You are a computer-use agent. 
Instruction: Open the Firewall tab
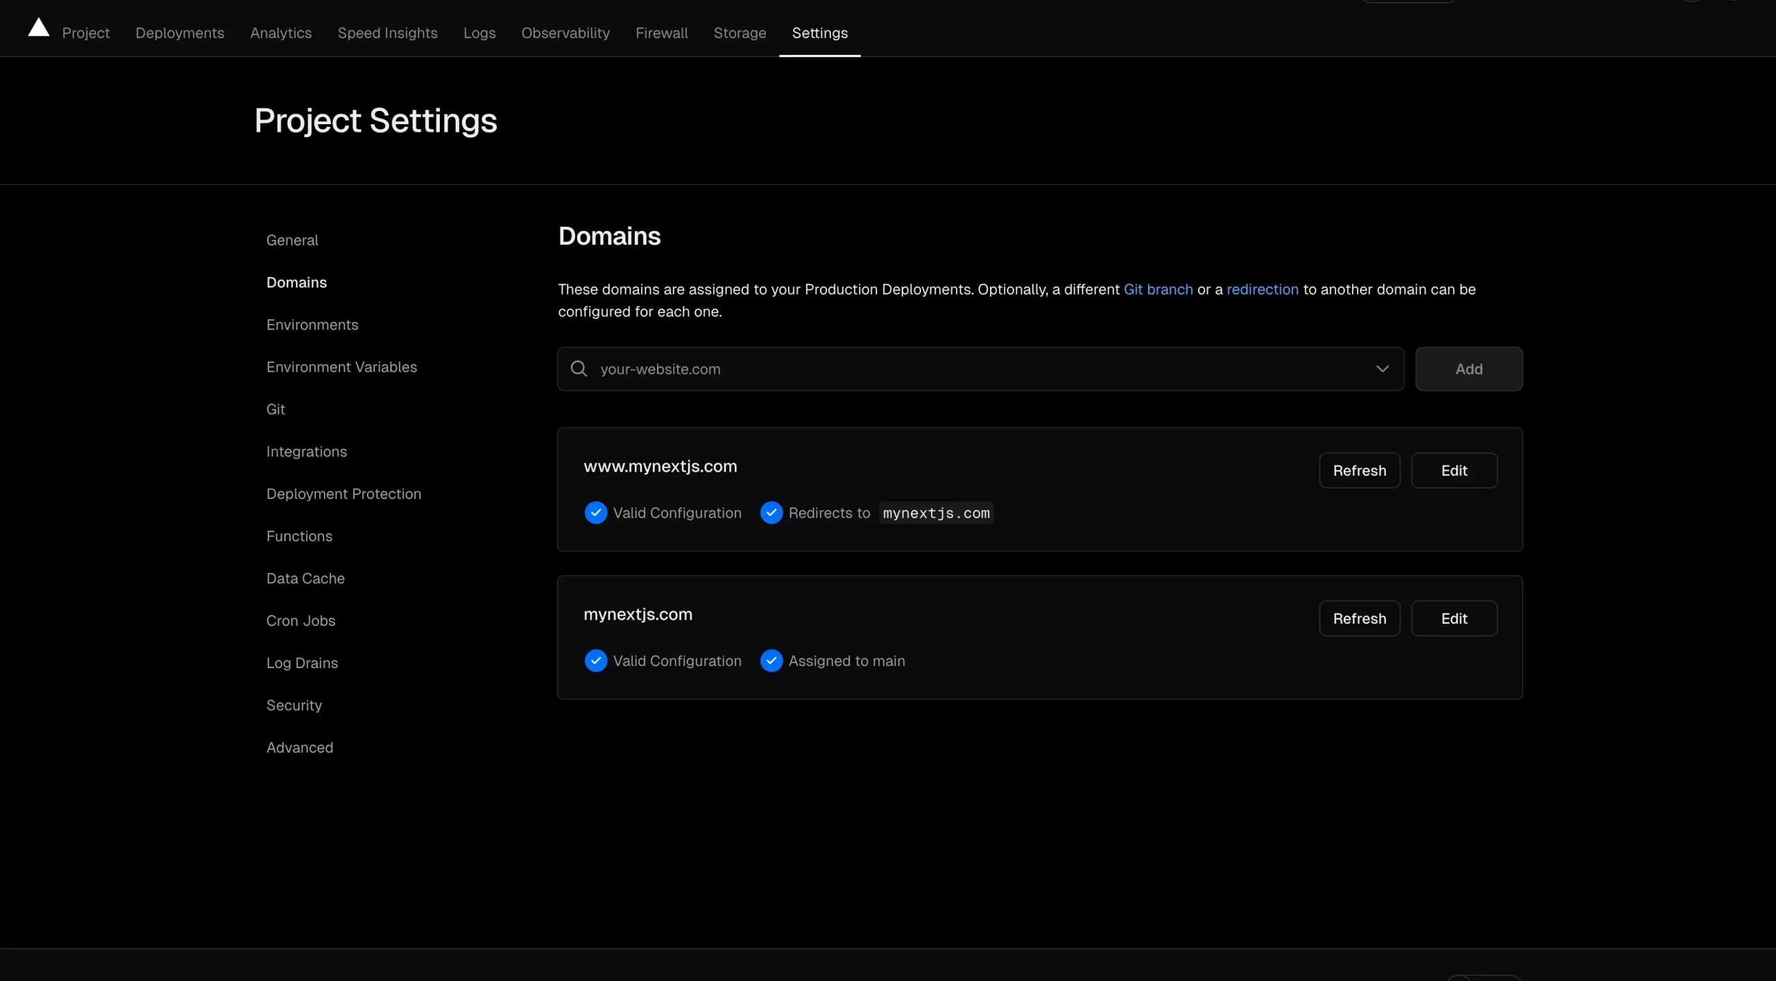(x=662, y=33)
